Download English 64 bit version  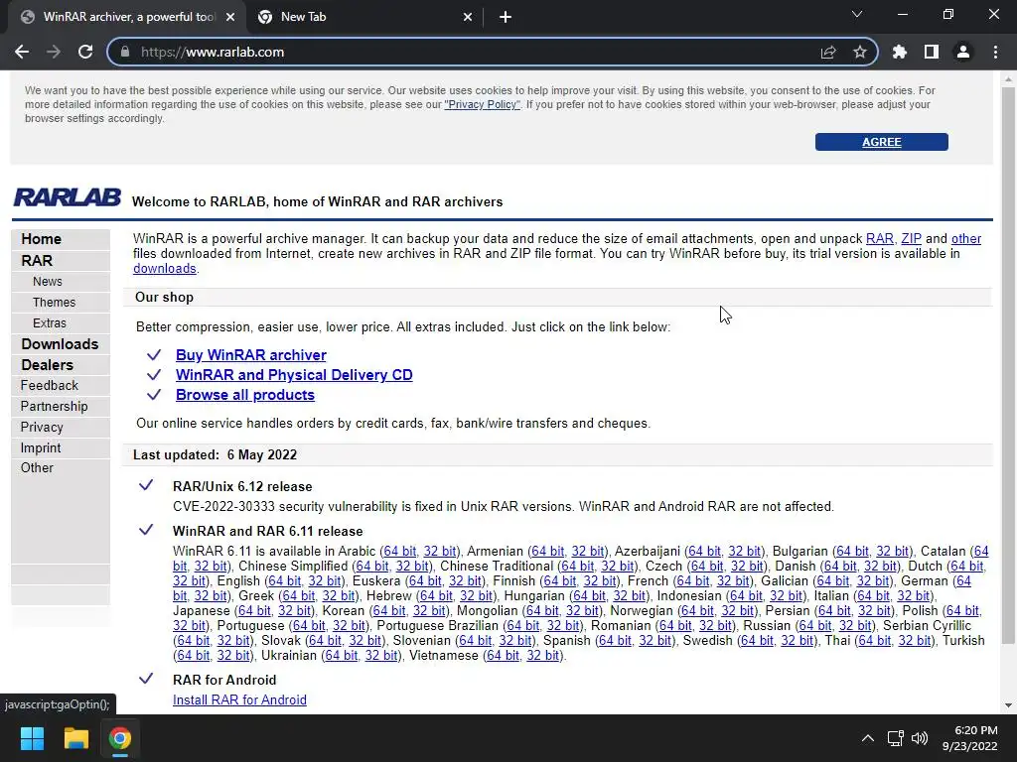tap(285, 581)
